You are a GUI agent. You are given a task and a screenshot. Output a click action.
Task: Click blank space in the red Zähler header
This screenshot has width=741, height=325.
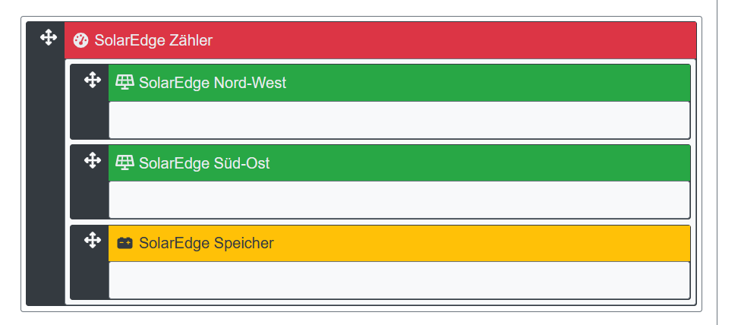[x=456, y=40]
